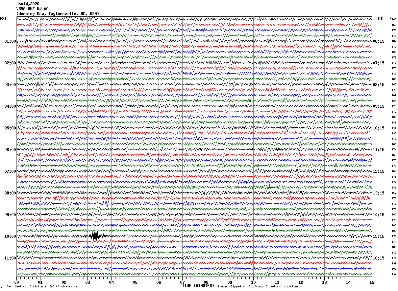Select the V55A HHZ N4 00 station code
The width and height of the screenshot is (398, 291).
click(x=32, y=9)
